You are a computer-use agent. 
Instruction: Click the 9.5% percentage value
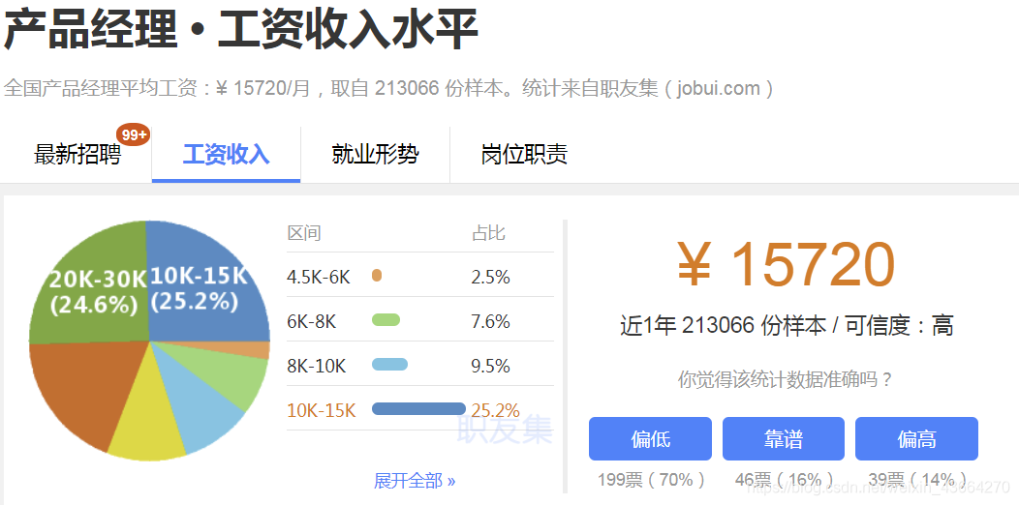[x=491, y=366]
